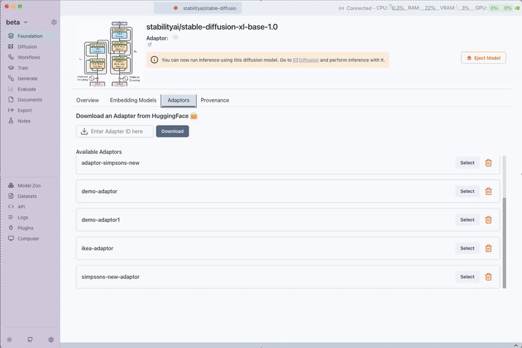Click the Eject Model button
The height and width of the screenshot is (348, 522).
tap(483, 58)
